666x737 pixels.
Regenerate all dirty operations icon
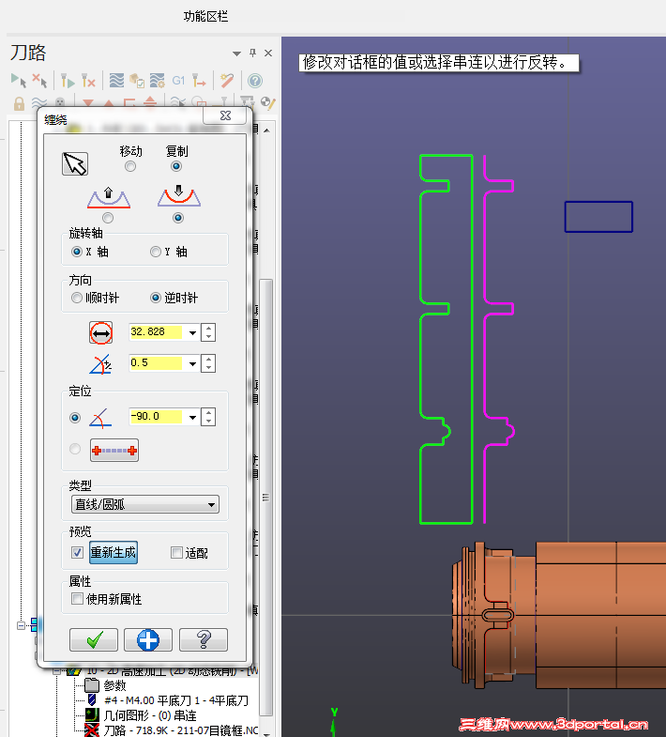coord(88,81)
